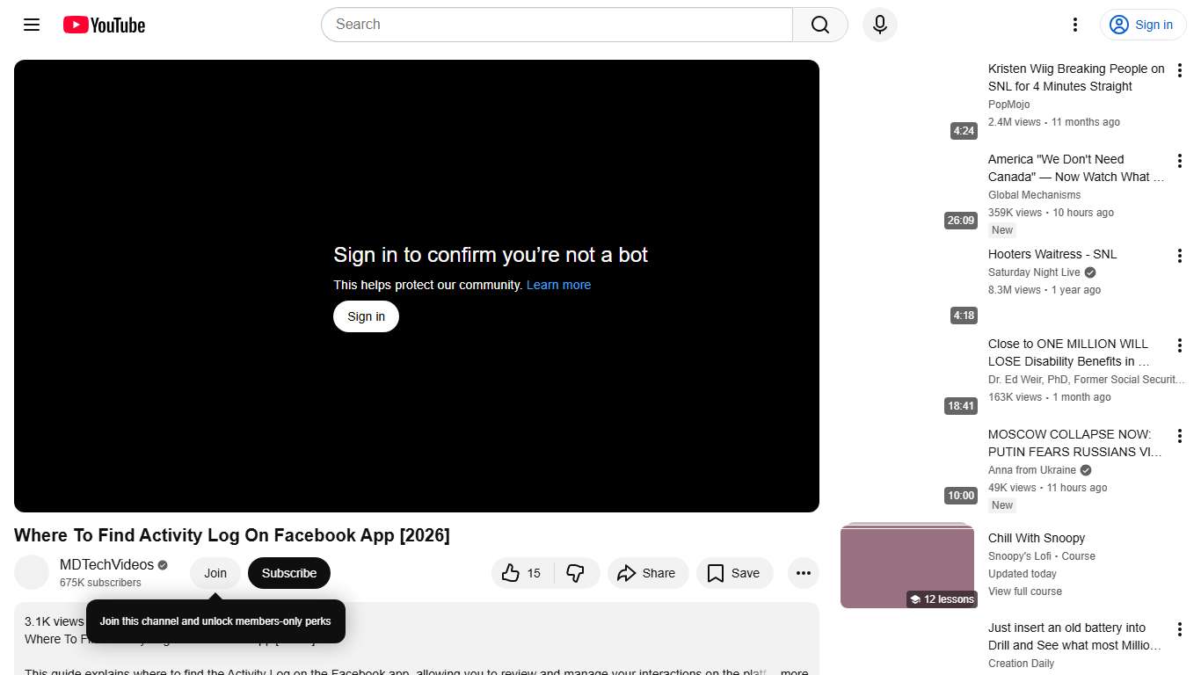Open more actions below the video title

(803, 572)
